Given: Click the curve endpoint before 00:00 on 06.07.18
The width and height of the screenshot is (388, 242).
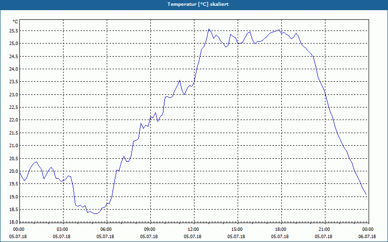Looking at the screenshot, I should point(366,195).
